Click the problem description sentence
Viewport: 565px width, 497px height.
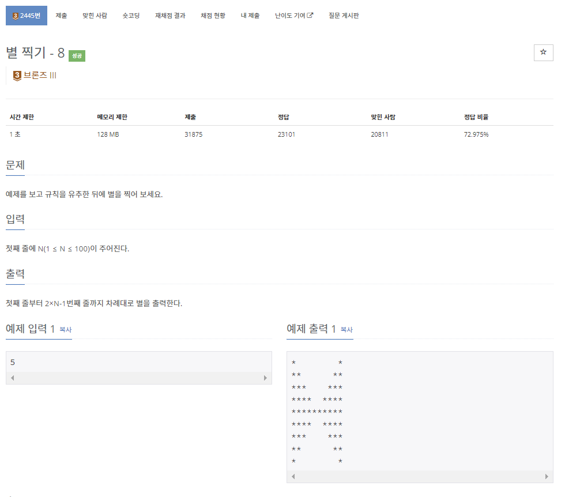(x=84, y=194)
